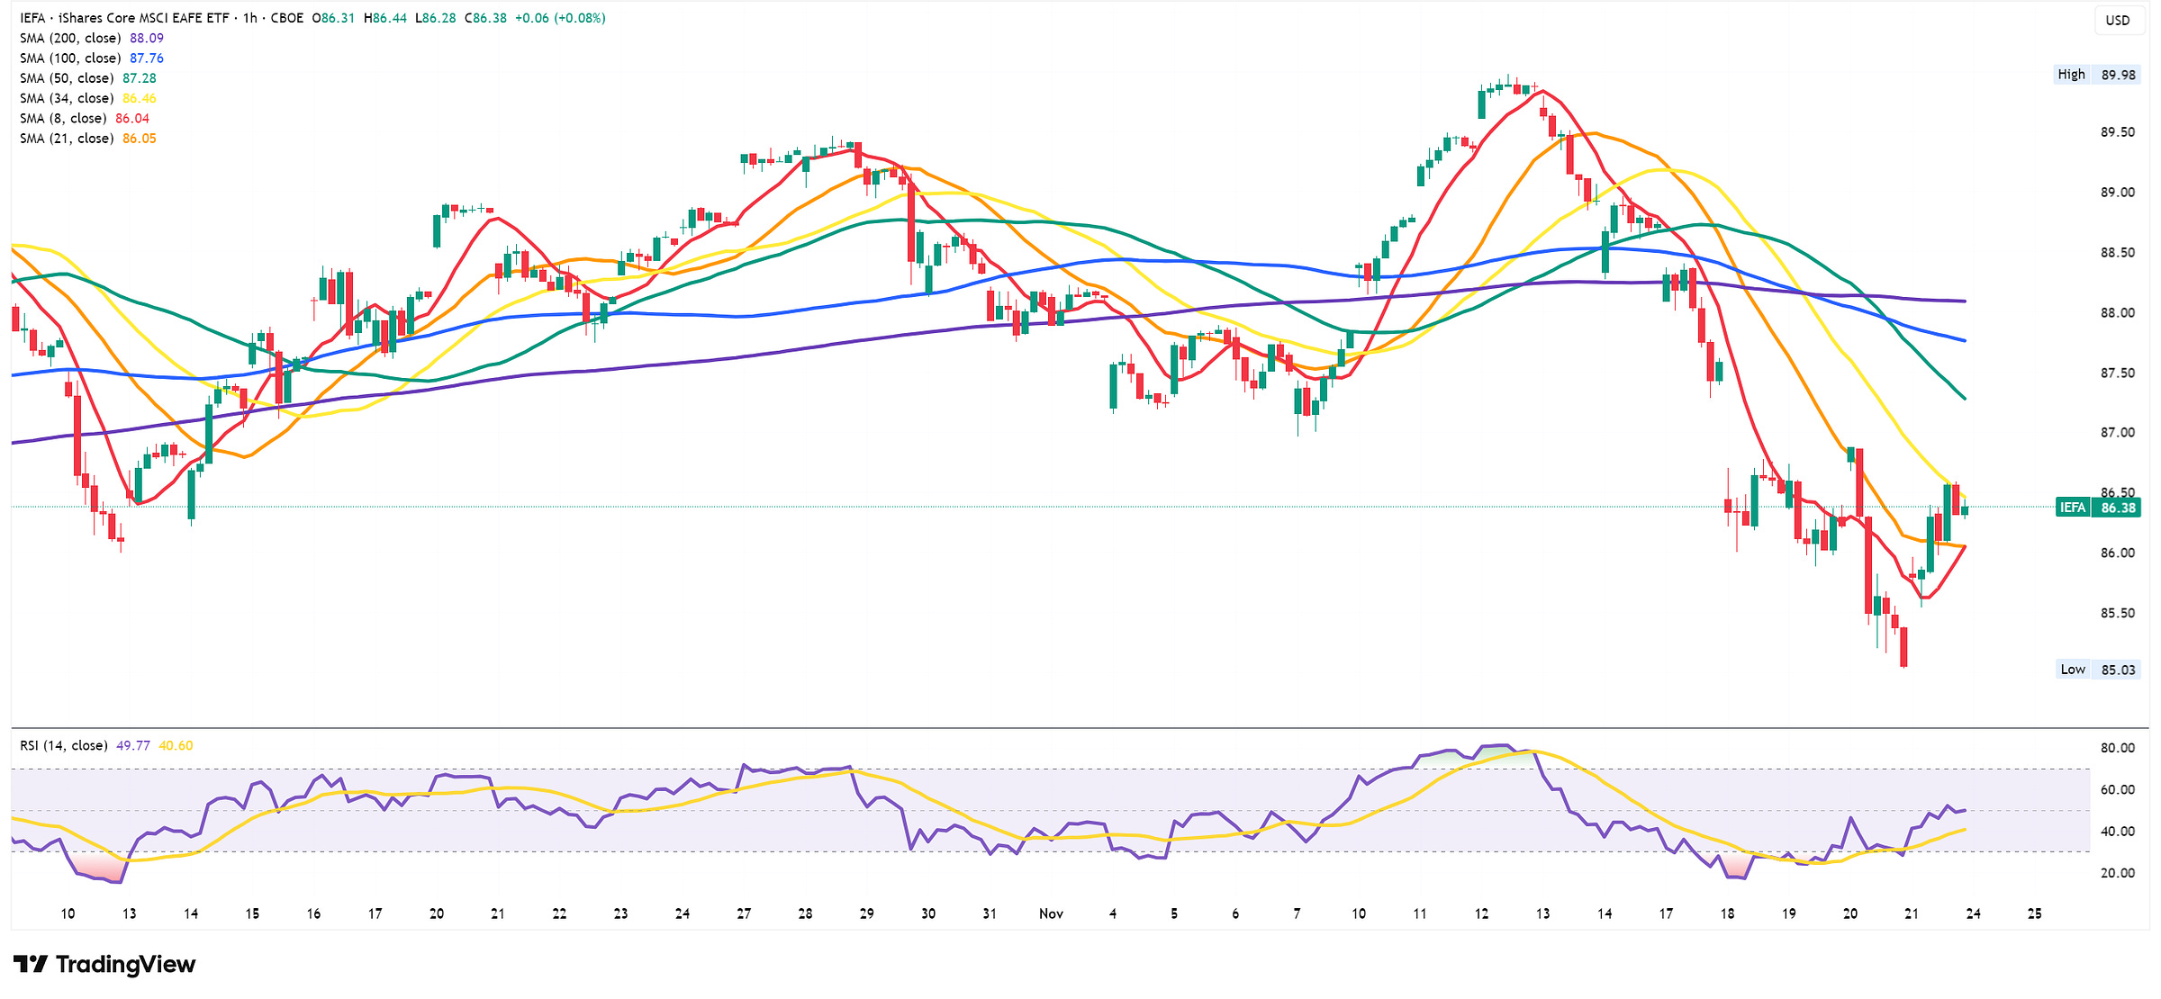
Task: Open the USD currency selector
Action: pyautogui.click(x=2117, y=20)
